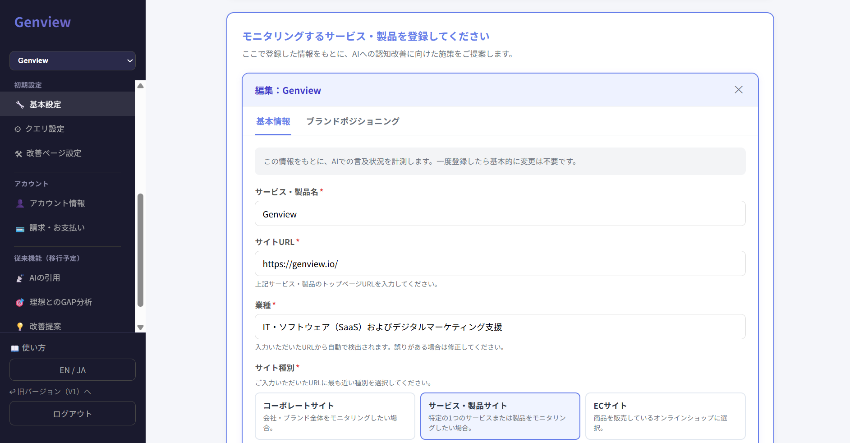Open the Genview project dropdown

(x=73, y=61)
